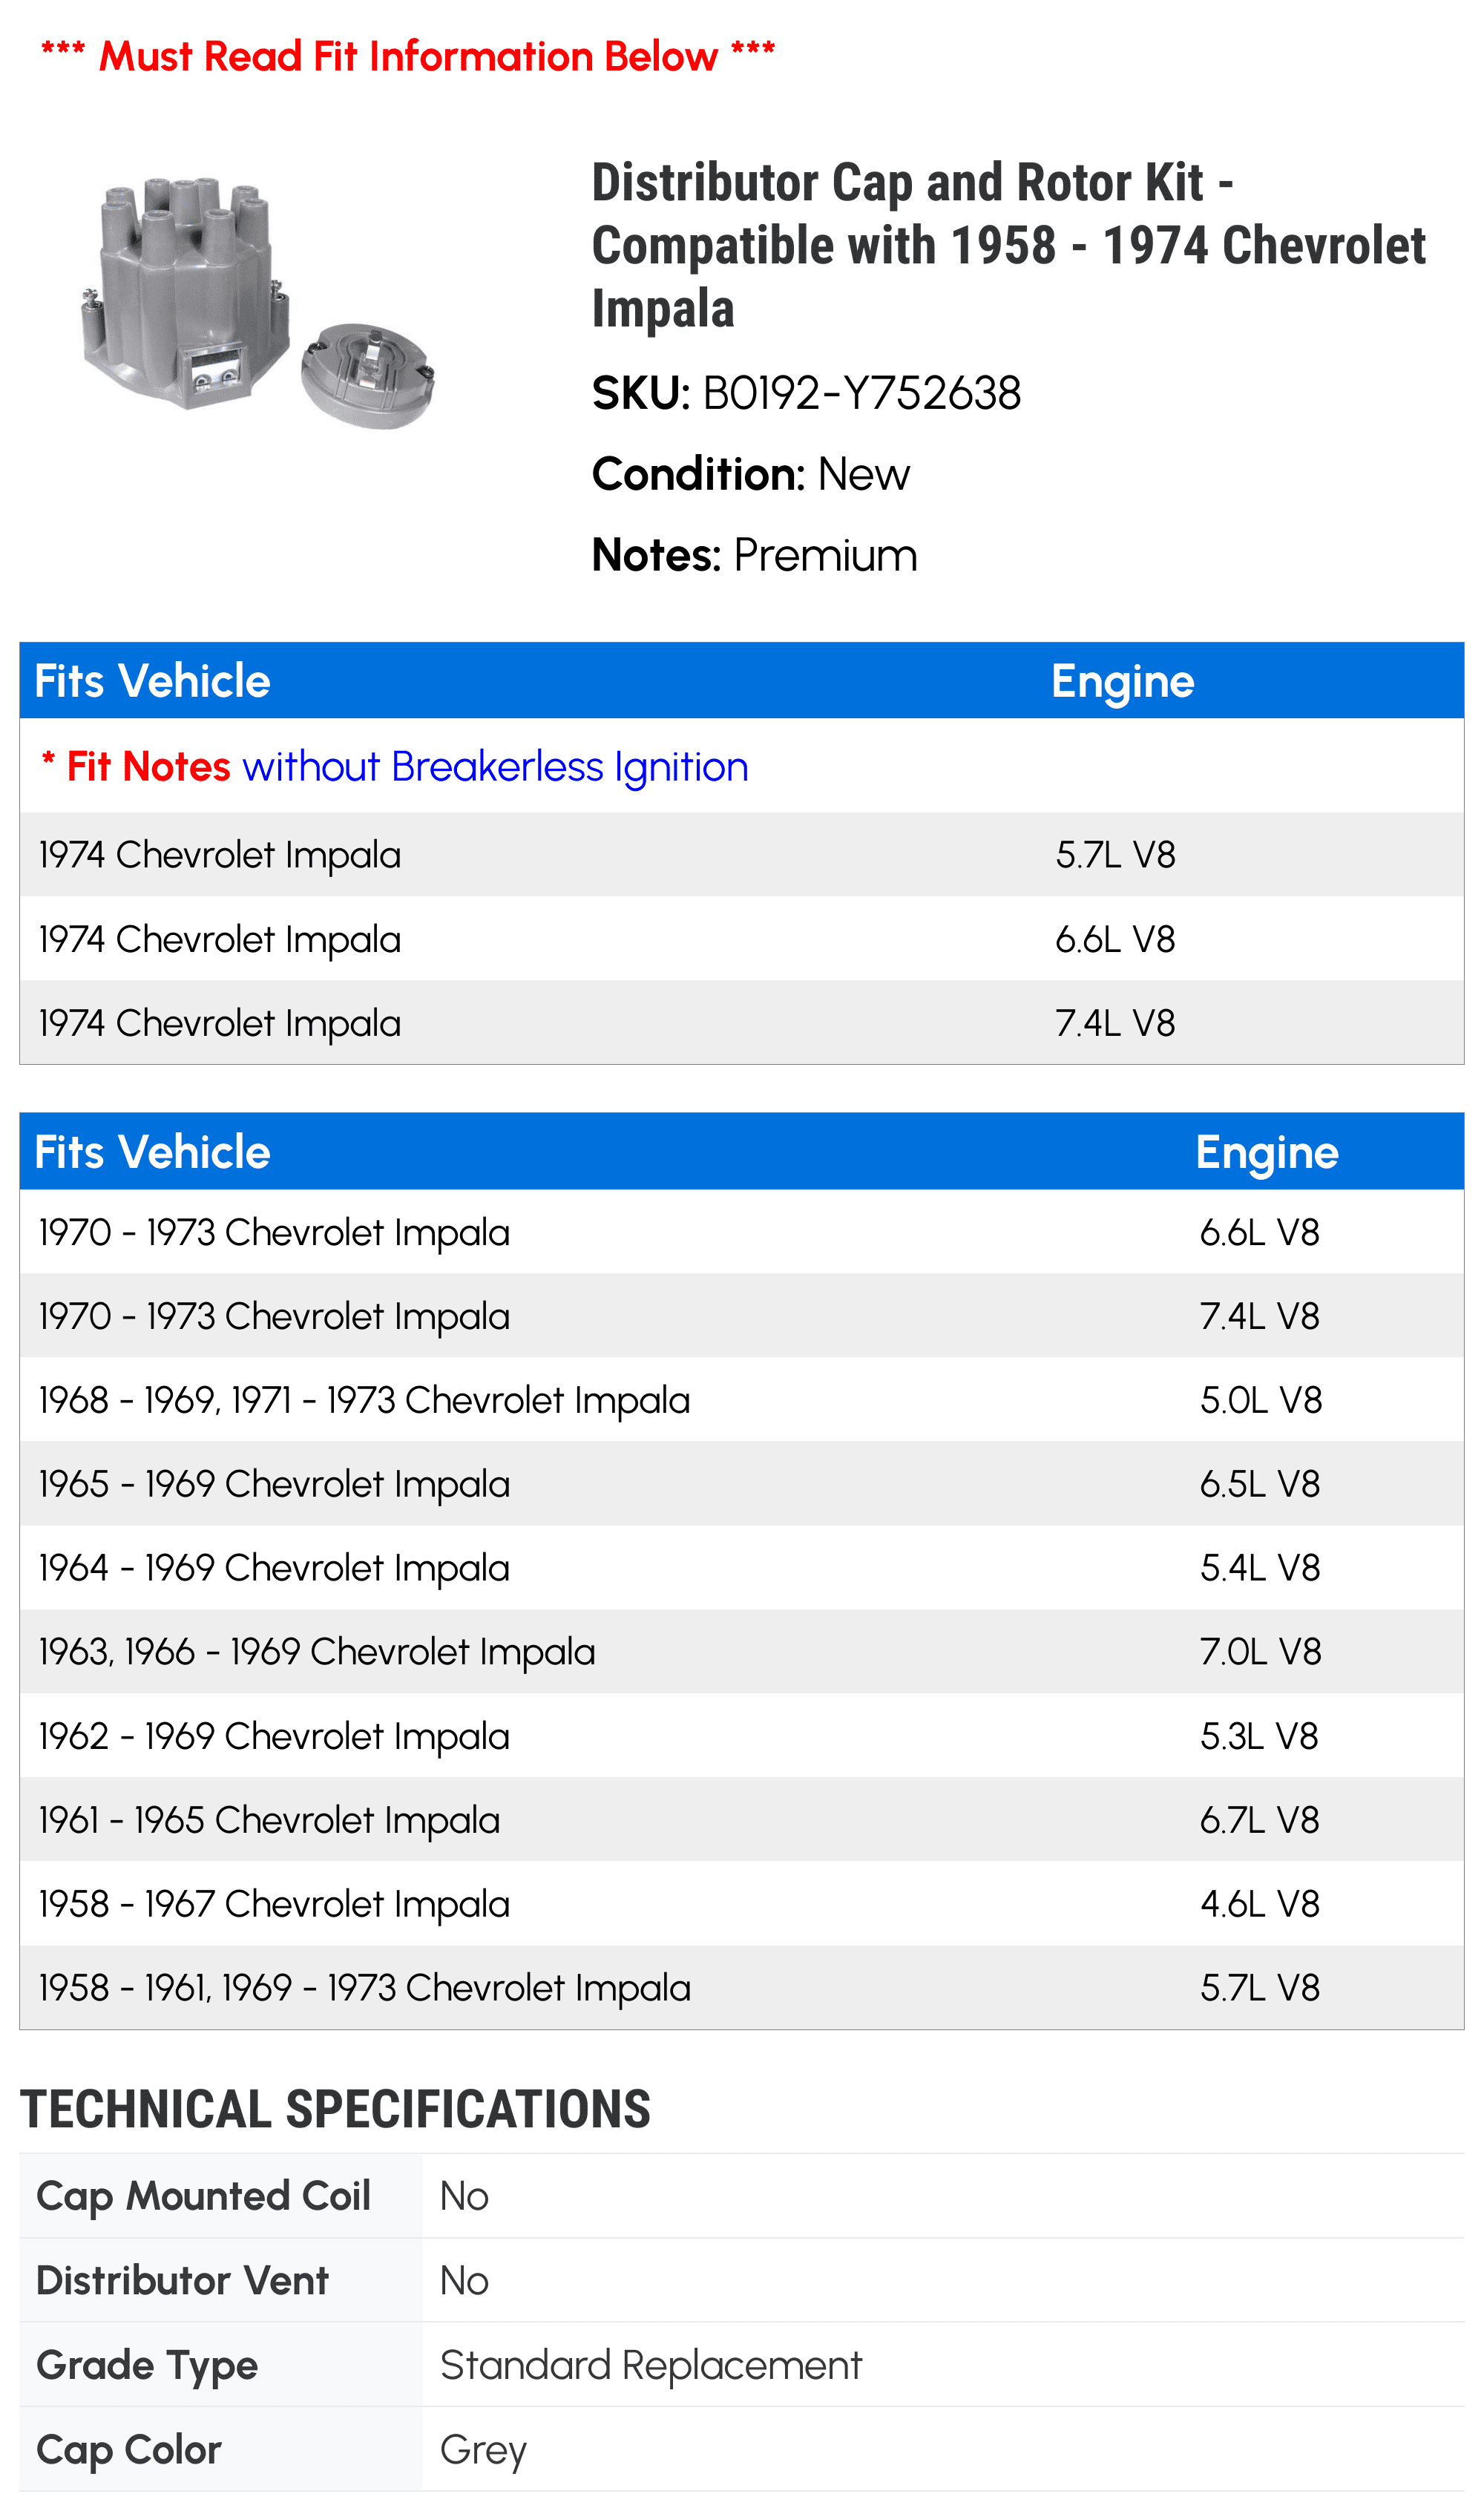Select the 1968 - 1969, 1971 - 1973 Impala row
This screenshot has width=1484, height=2511.
742,1400
